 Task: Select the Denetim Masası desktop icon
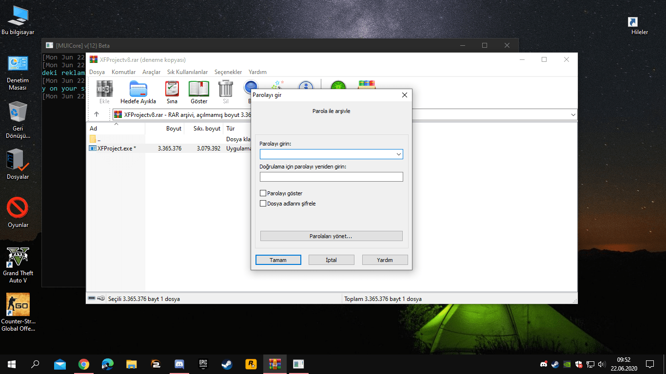point(18,73)
